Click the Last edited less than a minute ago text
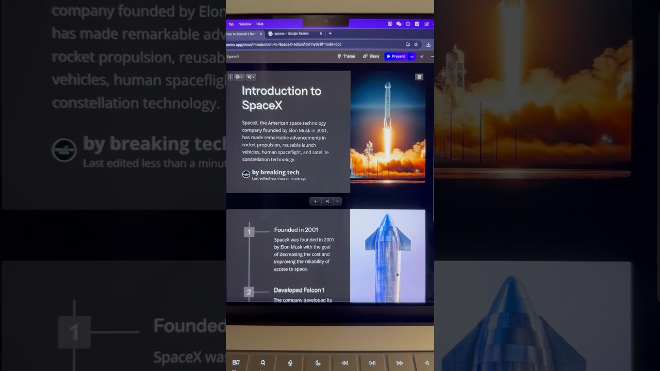Viewport: 660px width, 371px height. coord(279,178)
